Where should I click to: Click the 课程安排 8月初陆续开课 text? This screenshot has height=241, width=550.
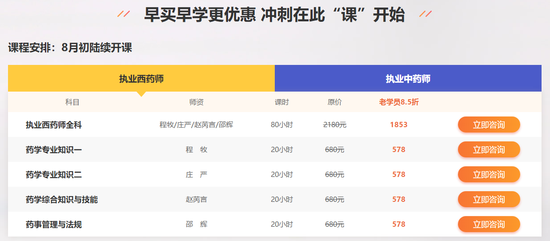pyautogui.click(x=70, y=48)
